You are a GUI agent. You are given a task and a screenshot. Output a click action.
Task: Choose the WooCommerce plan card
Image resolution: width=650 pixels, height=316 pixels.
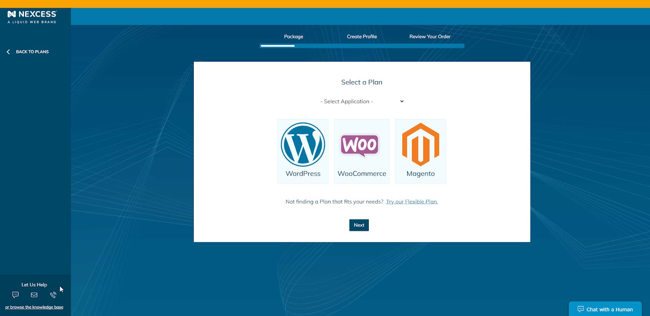[362, 151]
